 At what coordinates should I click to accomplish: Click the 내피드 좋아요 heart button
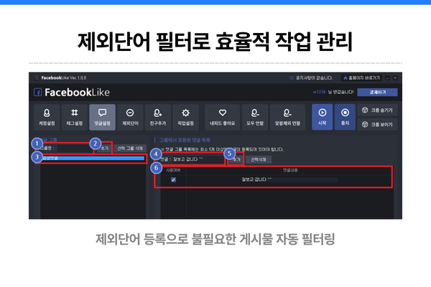pos(223,117)
